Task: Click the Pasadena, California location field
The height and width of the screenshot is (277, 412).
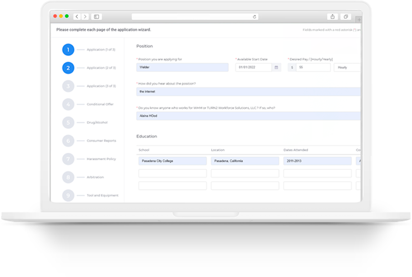Action: 245,161
